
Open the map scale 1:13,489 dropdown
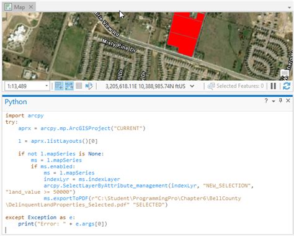(47, 86)
